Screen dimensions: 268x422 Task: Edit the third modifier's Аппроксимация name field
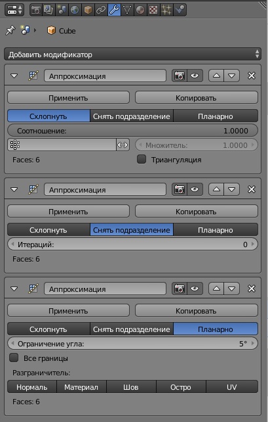click(x=105, y=289)
